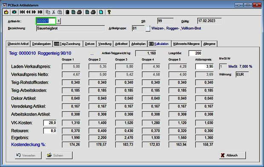The width and height of the screenshot is (264, 167).
Task: Click the Artikel-Nr. field showing 000001
Action: pyautogui.click(x=46, y=21)
